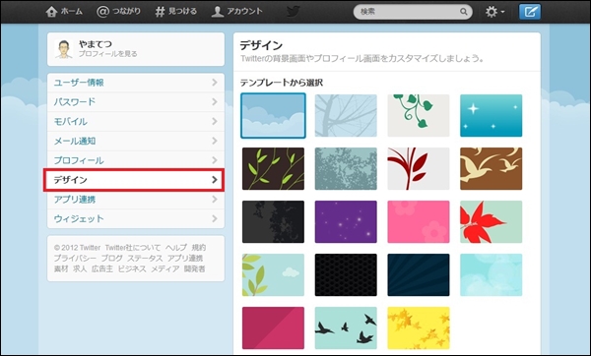
Task: Open the アプリ連携 settings tab
Action: click(136, 200)
